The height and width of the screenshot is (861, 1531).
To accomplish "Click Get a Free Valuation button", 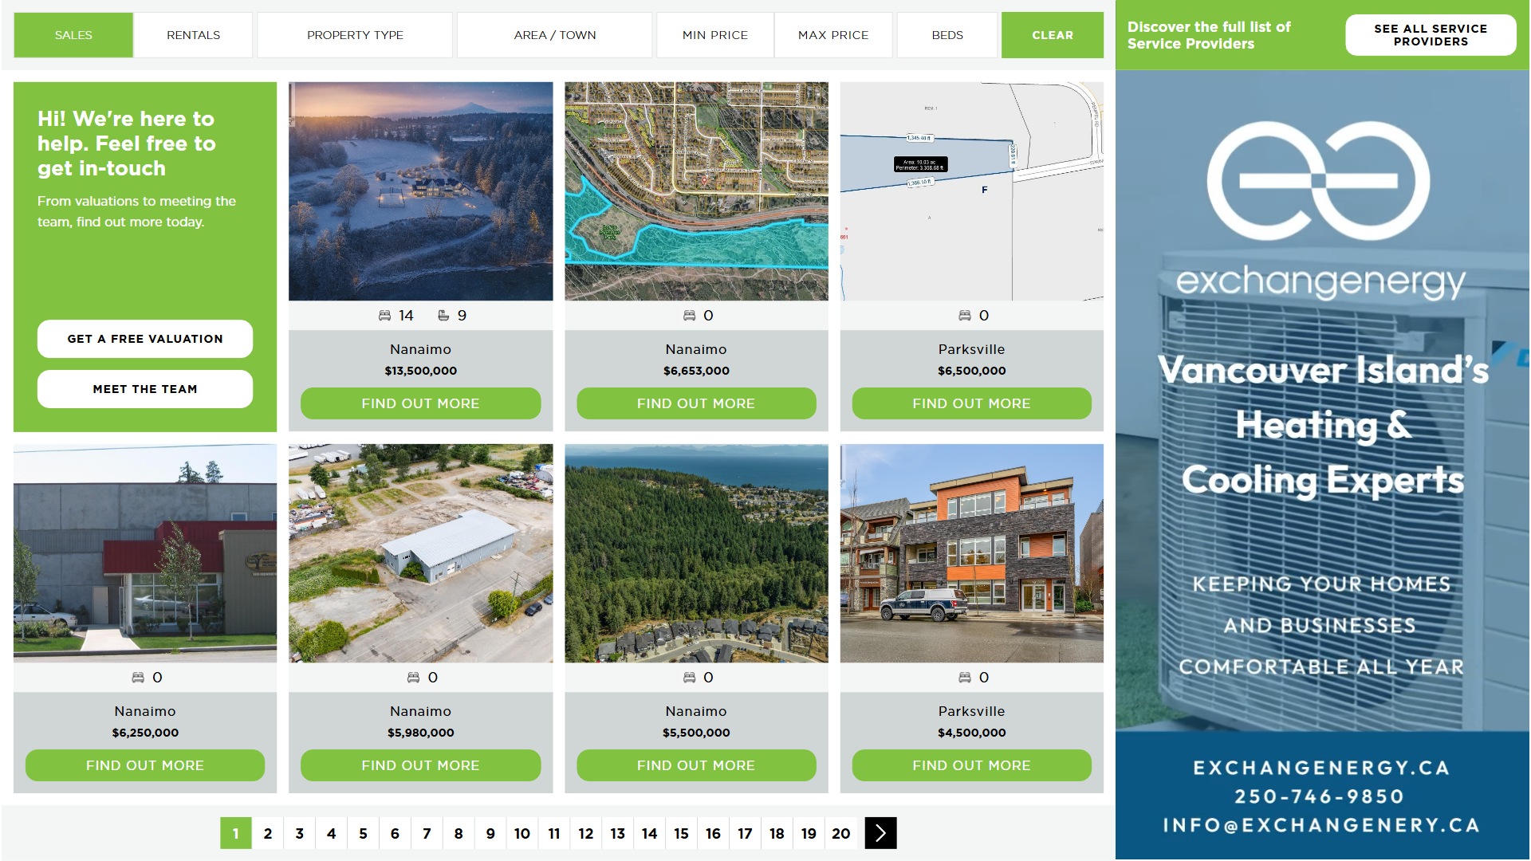I will pos(145,339).
